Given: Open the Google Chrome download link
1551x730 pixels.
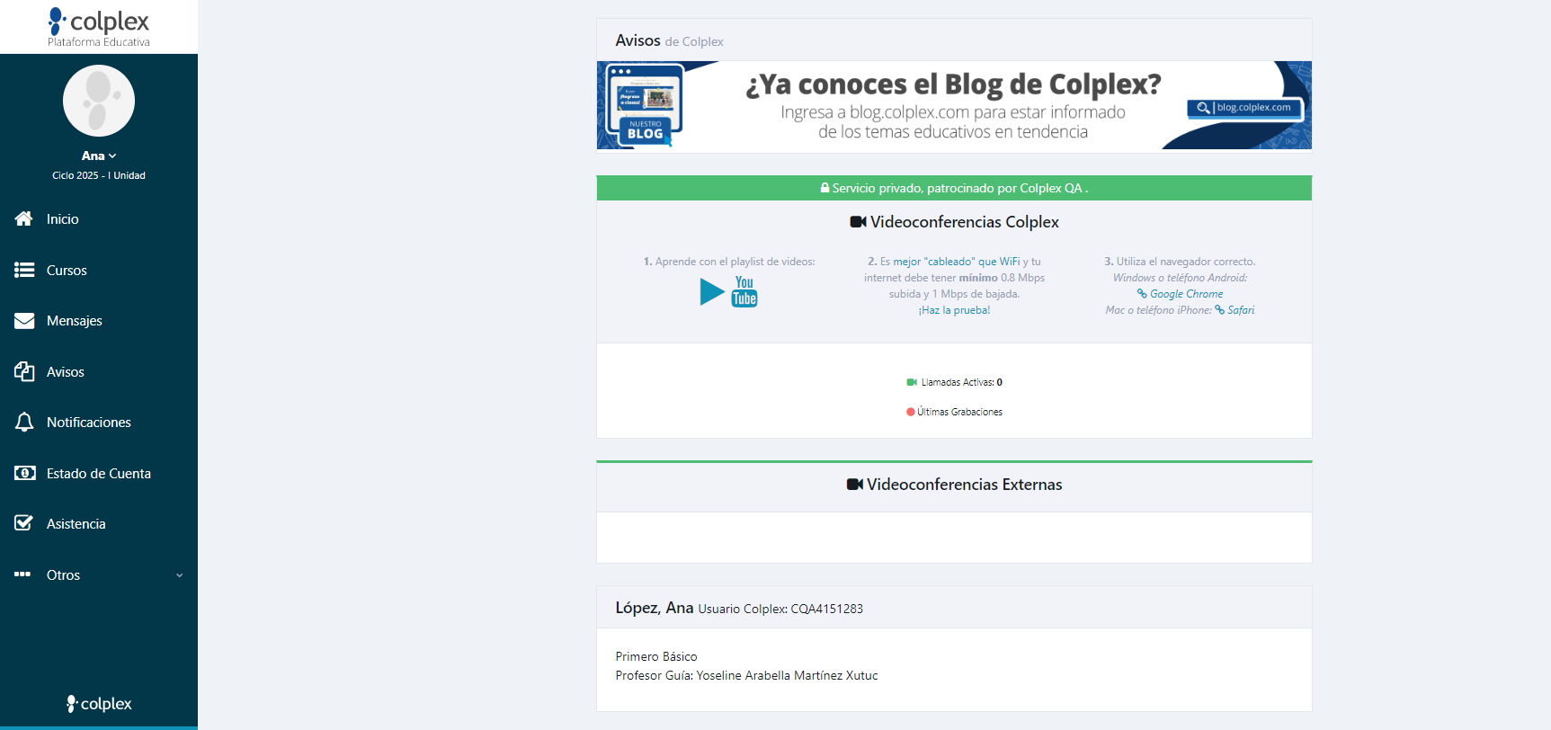Looking at the screenshot, I should click(x=1180, y=294).
